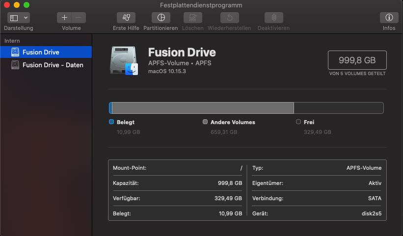
Task: Click the Deaktivieren unmount icon
Action: tap(274, 18)
